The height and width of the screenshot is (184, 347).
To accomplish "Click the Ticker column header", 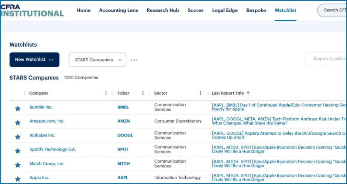I will [x=123, y=93].
